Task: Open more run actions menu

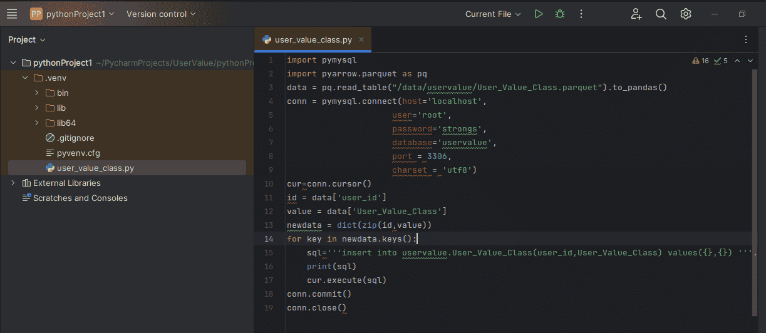Action: [x=581, y=14]
